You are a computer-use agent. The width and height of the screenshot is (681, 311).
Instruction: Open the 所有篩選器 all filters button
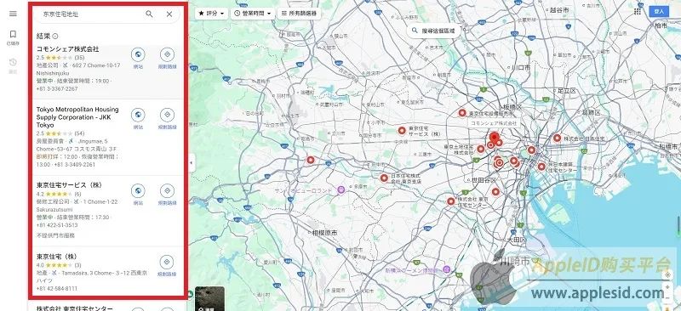[300, 14]
